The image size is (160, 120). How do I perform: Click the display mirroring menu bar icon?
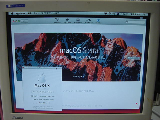point(105,13)
